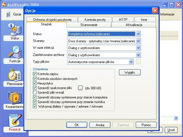The width and height of the screenshot is (183, 137).
Task: Open the W razie infekcji dropdown
Action: [138, 48]
